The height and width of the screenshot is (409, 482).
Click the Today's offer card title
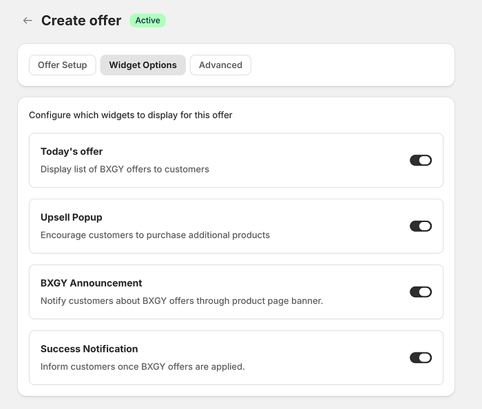tap(72, 152)
